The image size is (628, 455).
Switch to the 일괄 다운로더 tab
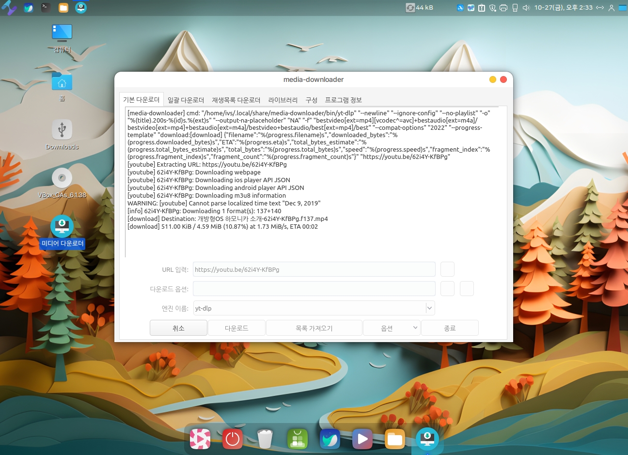pos(186,100)
